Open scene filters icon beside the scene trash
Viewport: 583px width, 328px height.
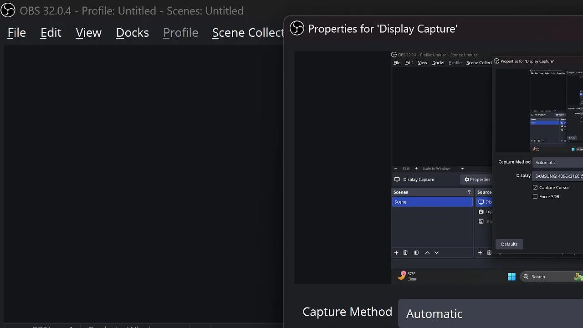[x=416, y=253]
